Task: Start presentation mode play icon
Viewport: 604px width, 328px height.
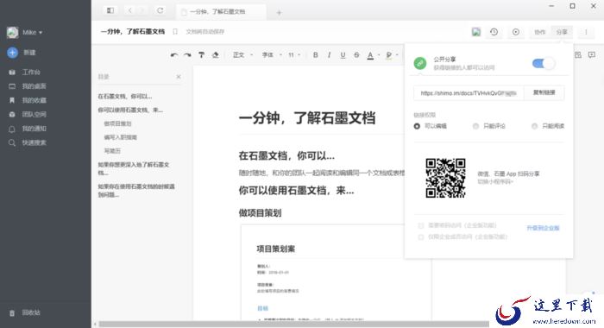Action: coord(516,32)
